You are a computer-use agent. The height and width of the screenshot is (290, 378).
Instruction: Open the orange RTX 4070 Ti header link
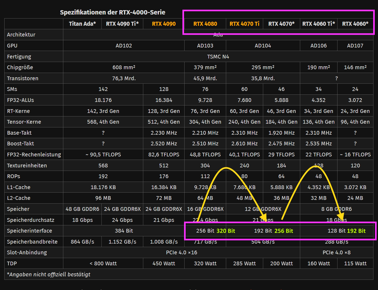pos(244,24)
